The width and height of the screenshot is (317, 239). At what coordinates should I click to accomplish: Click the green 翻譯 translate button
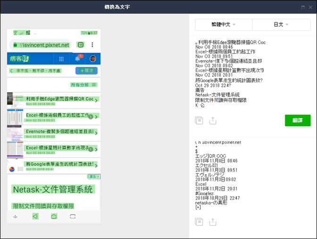tap(298, 120)
